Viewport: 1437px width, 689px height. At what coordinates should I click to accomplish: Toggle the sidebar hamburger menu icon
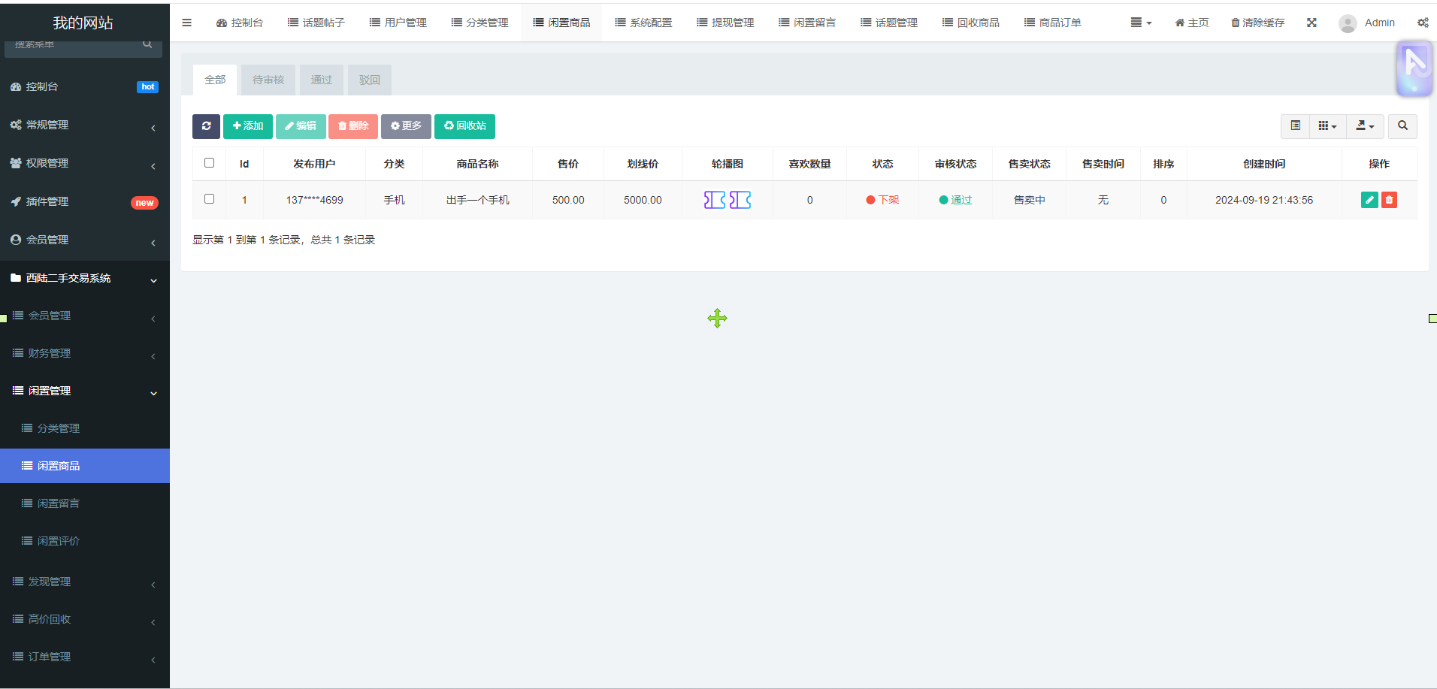point(186,23)
